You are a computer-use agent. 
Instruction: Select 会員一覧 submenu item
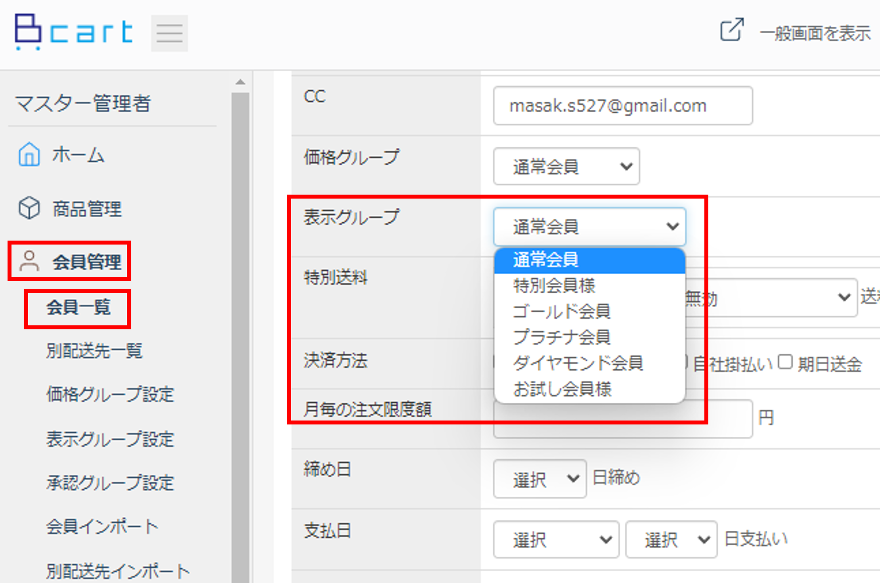coord(78,307)
